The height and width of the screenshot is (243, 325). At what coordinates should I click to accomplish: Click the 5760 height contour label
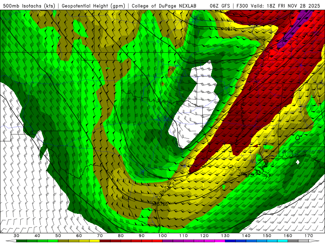162,204
